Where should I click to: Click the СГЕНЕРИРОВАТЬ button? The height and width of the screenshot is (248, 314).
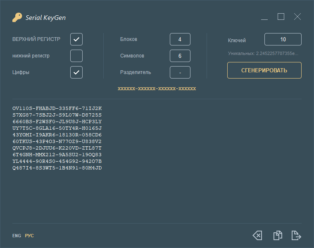click(x=264, y=70)
